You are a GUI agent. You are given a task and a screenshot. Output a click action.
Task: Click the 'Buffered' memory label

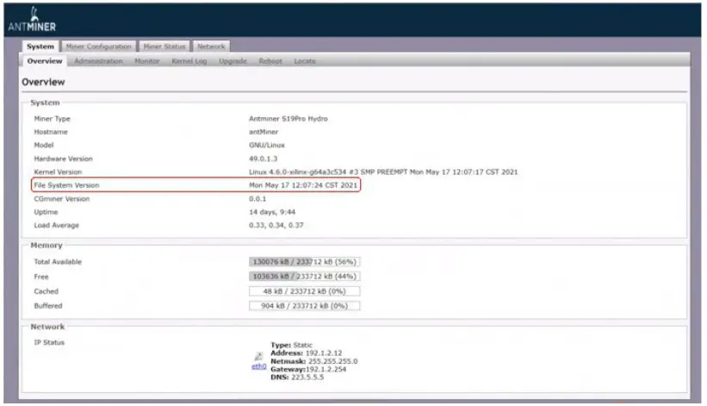coord(48,306)
